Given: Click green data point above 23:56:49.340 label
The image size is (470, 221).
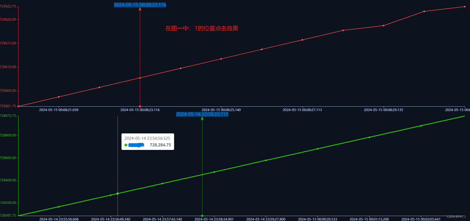Looking at the screenshot, I should coord(111,195).
